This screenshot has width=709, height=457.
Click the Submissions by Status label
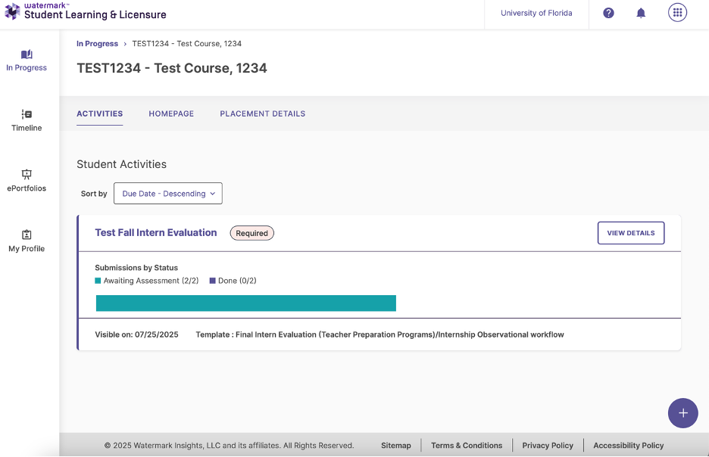point(136,268)
